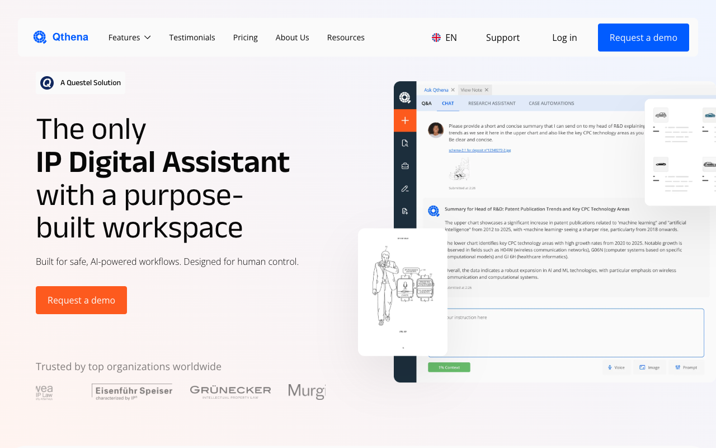This screenshot has height=448, width=716.
Task: Select the CHAT tab
Action: point(448,103)
